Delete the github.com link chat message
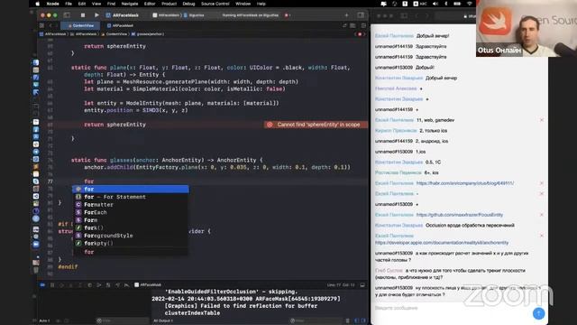The height and width of the screenshot is (325, 577). point(541,215)
